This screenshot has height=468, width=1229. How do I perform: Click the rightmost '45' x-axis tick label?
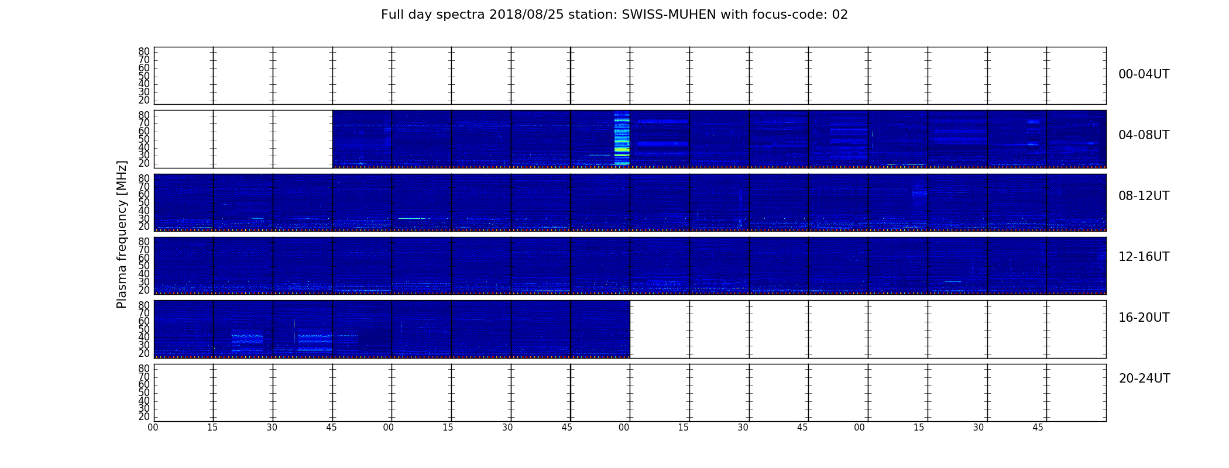pos(1038,428)
